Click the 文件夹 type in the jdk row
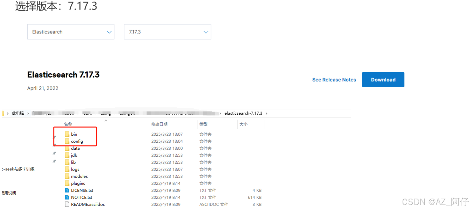 click(205, 155)
